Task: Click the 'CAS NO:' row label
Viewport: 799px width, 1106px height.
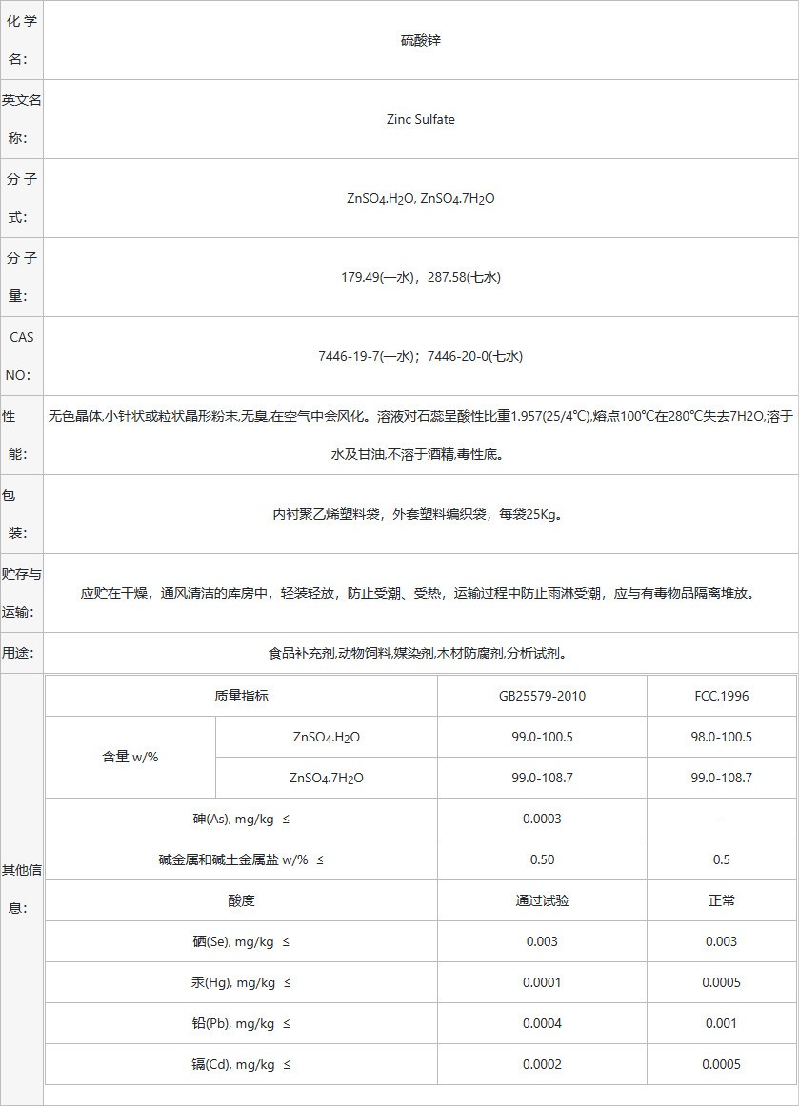Action: 21,356
